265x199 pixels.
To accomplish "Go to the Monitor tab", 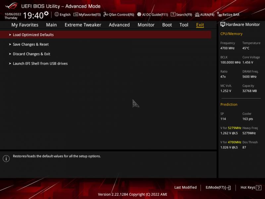I will 146,25.
